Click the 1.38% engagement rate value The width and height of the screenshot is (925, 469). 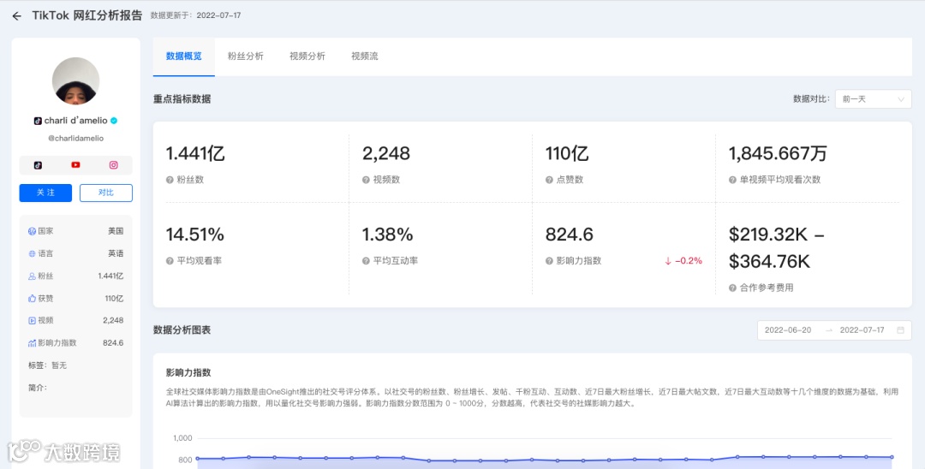coord(388,234)
